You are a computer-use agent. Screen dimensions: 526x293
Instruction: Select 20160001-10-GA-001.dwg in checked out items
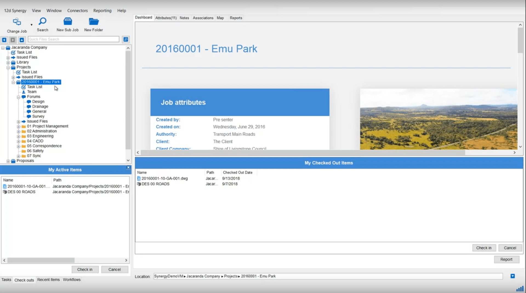click(164, 178)
